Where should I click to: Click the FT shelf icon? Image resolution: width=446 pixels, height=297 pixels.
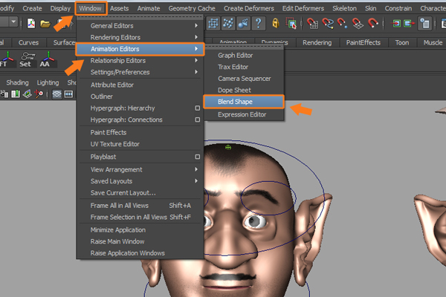pyautogui.click(x=6, y=59)
